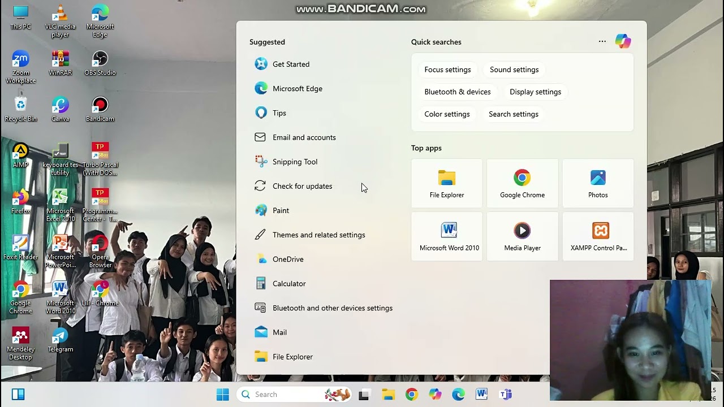724x407 pixels.
Task: Open Google Chrome desktop shortcut
Action: (20, 298)
